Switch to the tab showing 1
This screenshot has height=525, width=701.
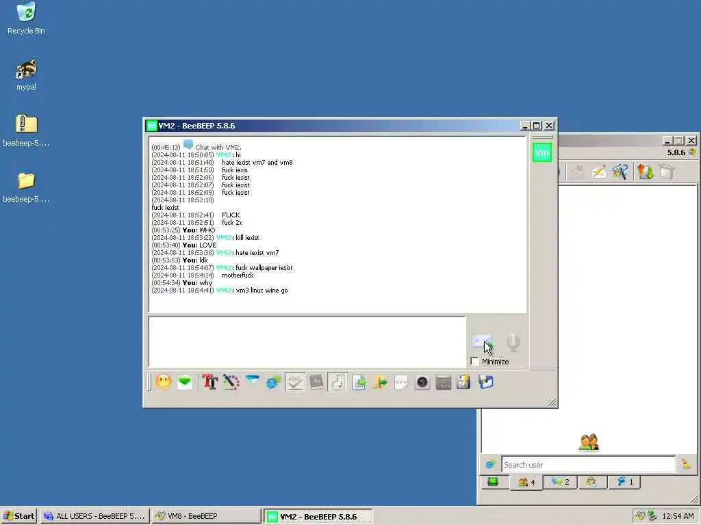(x=625, y=482)
